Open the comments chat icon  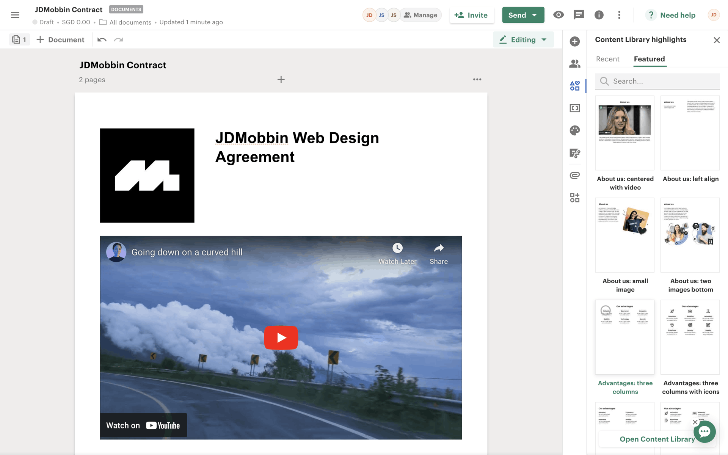(579, 15)
